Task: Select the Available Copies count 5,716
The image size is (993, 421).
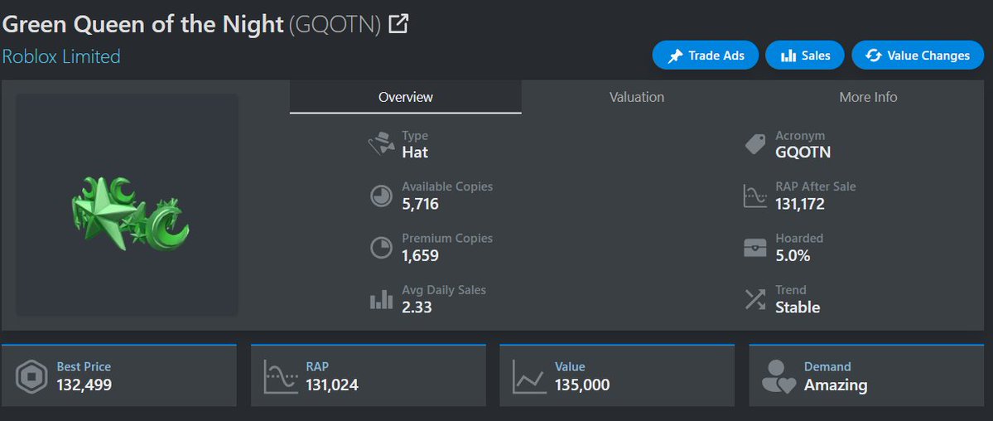Action: 420,204
